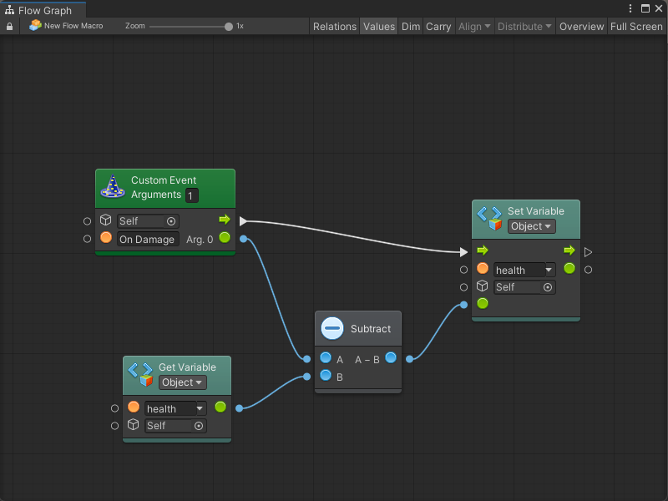Click the Full Screen button
Screen dimensions: 668x501
pyautogui.click(x=636, y=27)
